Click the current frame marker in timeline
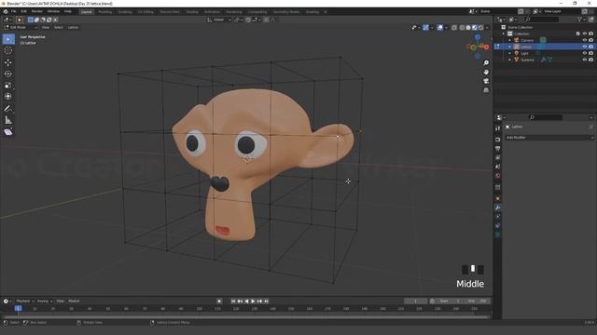The width and height of the screenshot is (597, 335). click(x=18, y=308)
